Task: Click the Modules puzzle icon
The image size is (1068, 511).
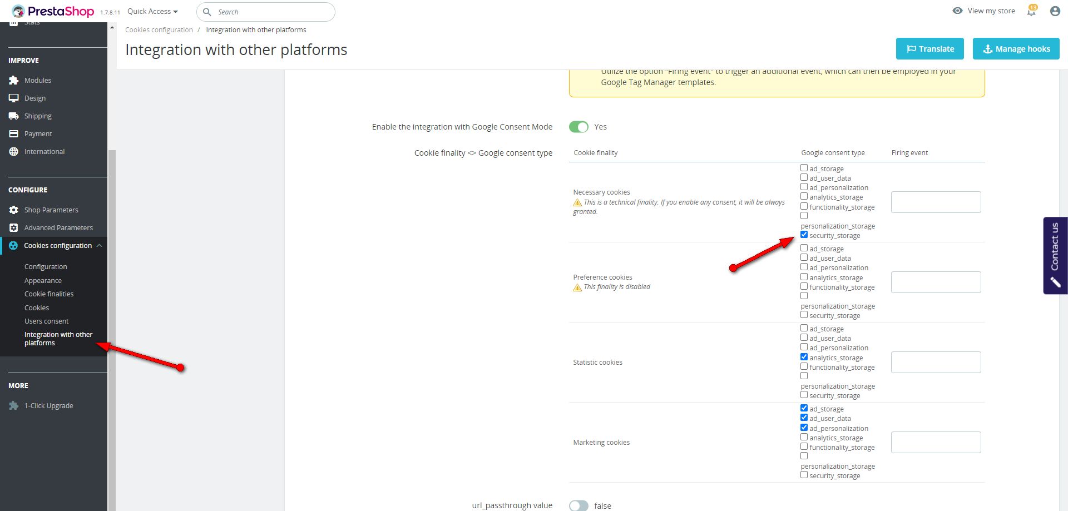Action: point(14,81)
